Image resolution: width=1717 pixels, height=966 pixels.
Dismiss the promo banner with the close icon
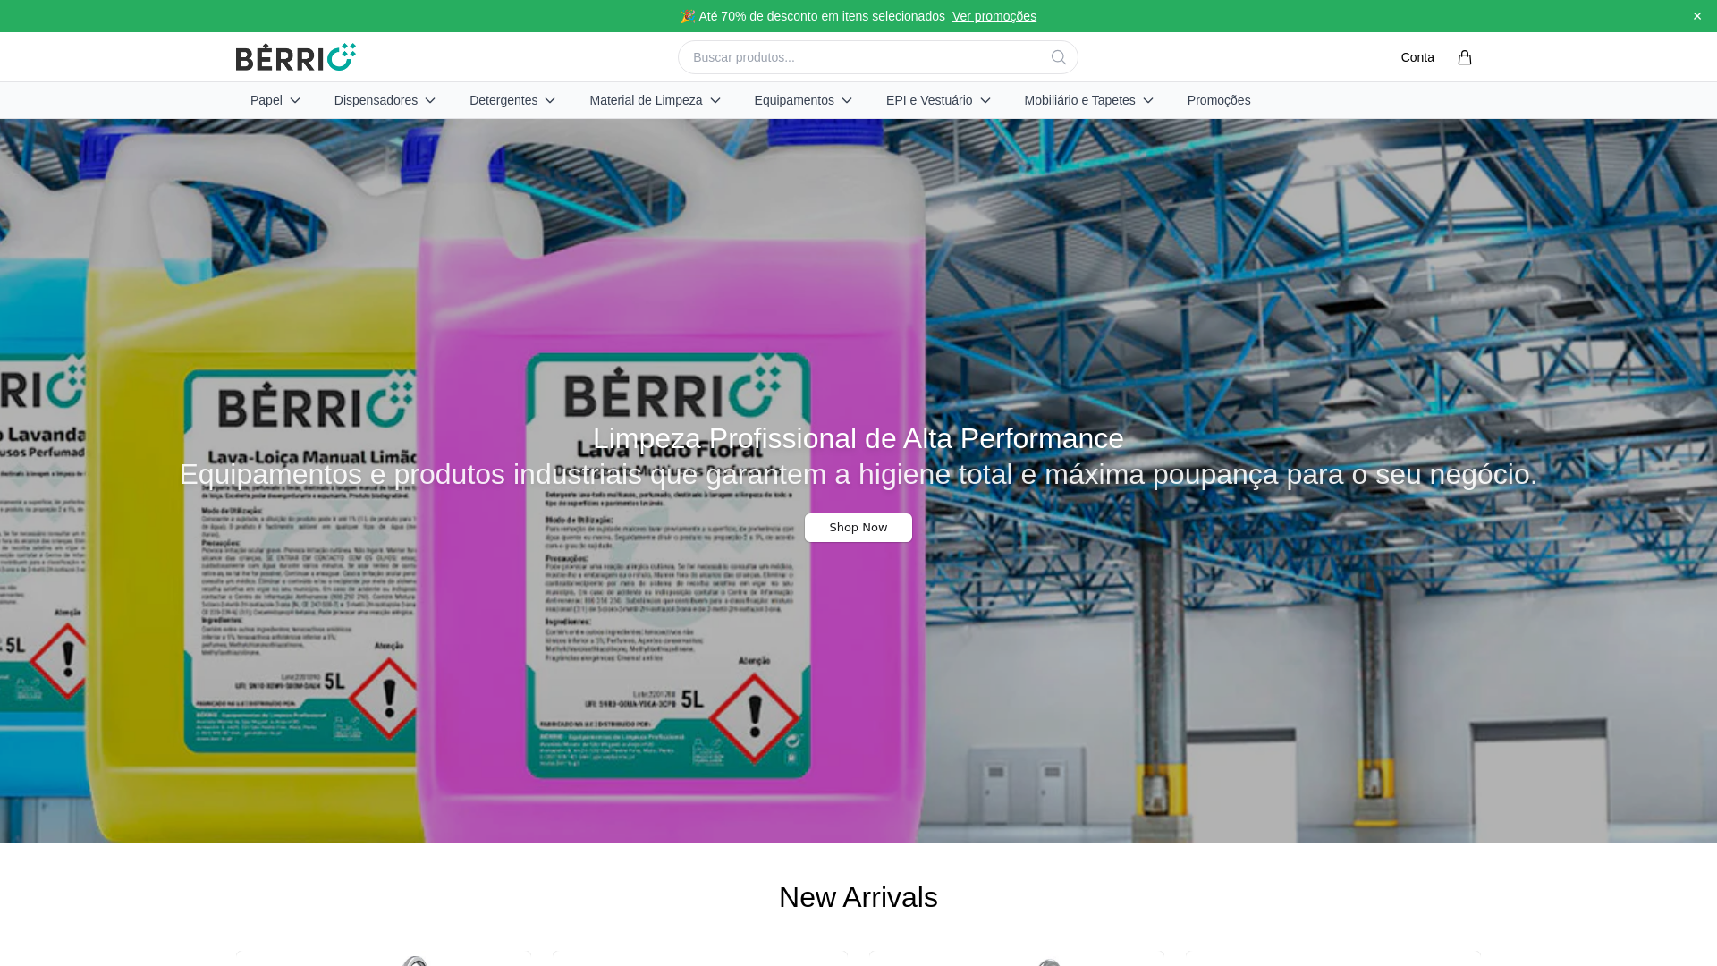pyautogui.click(x=1697, y=16)
